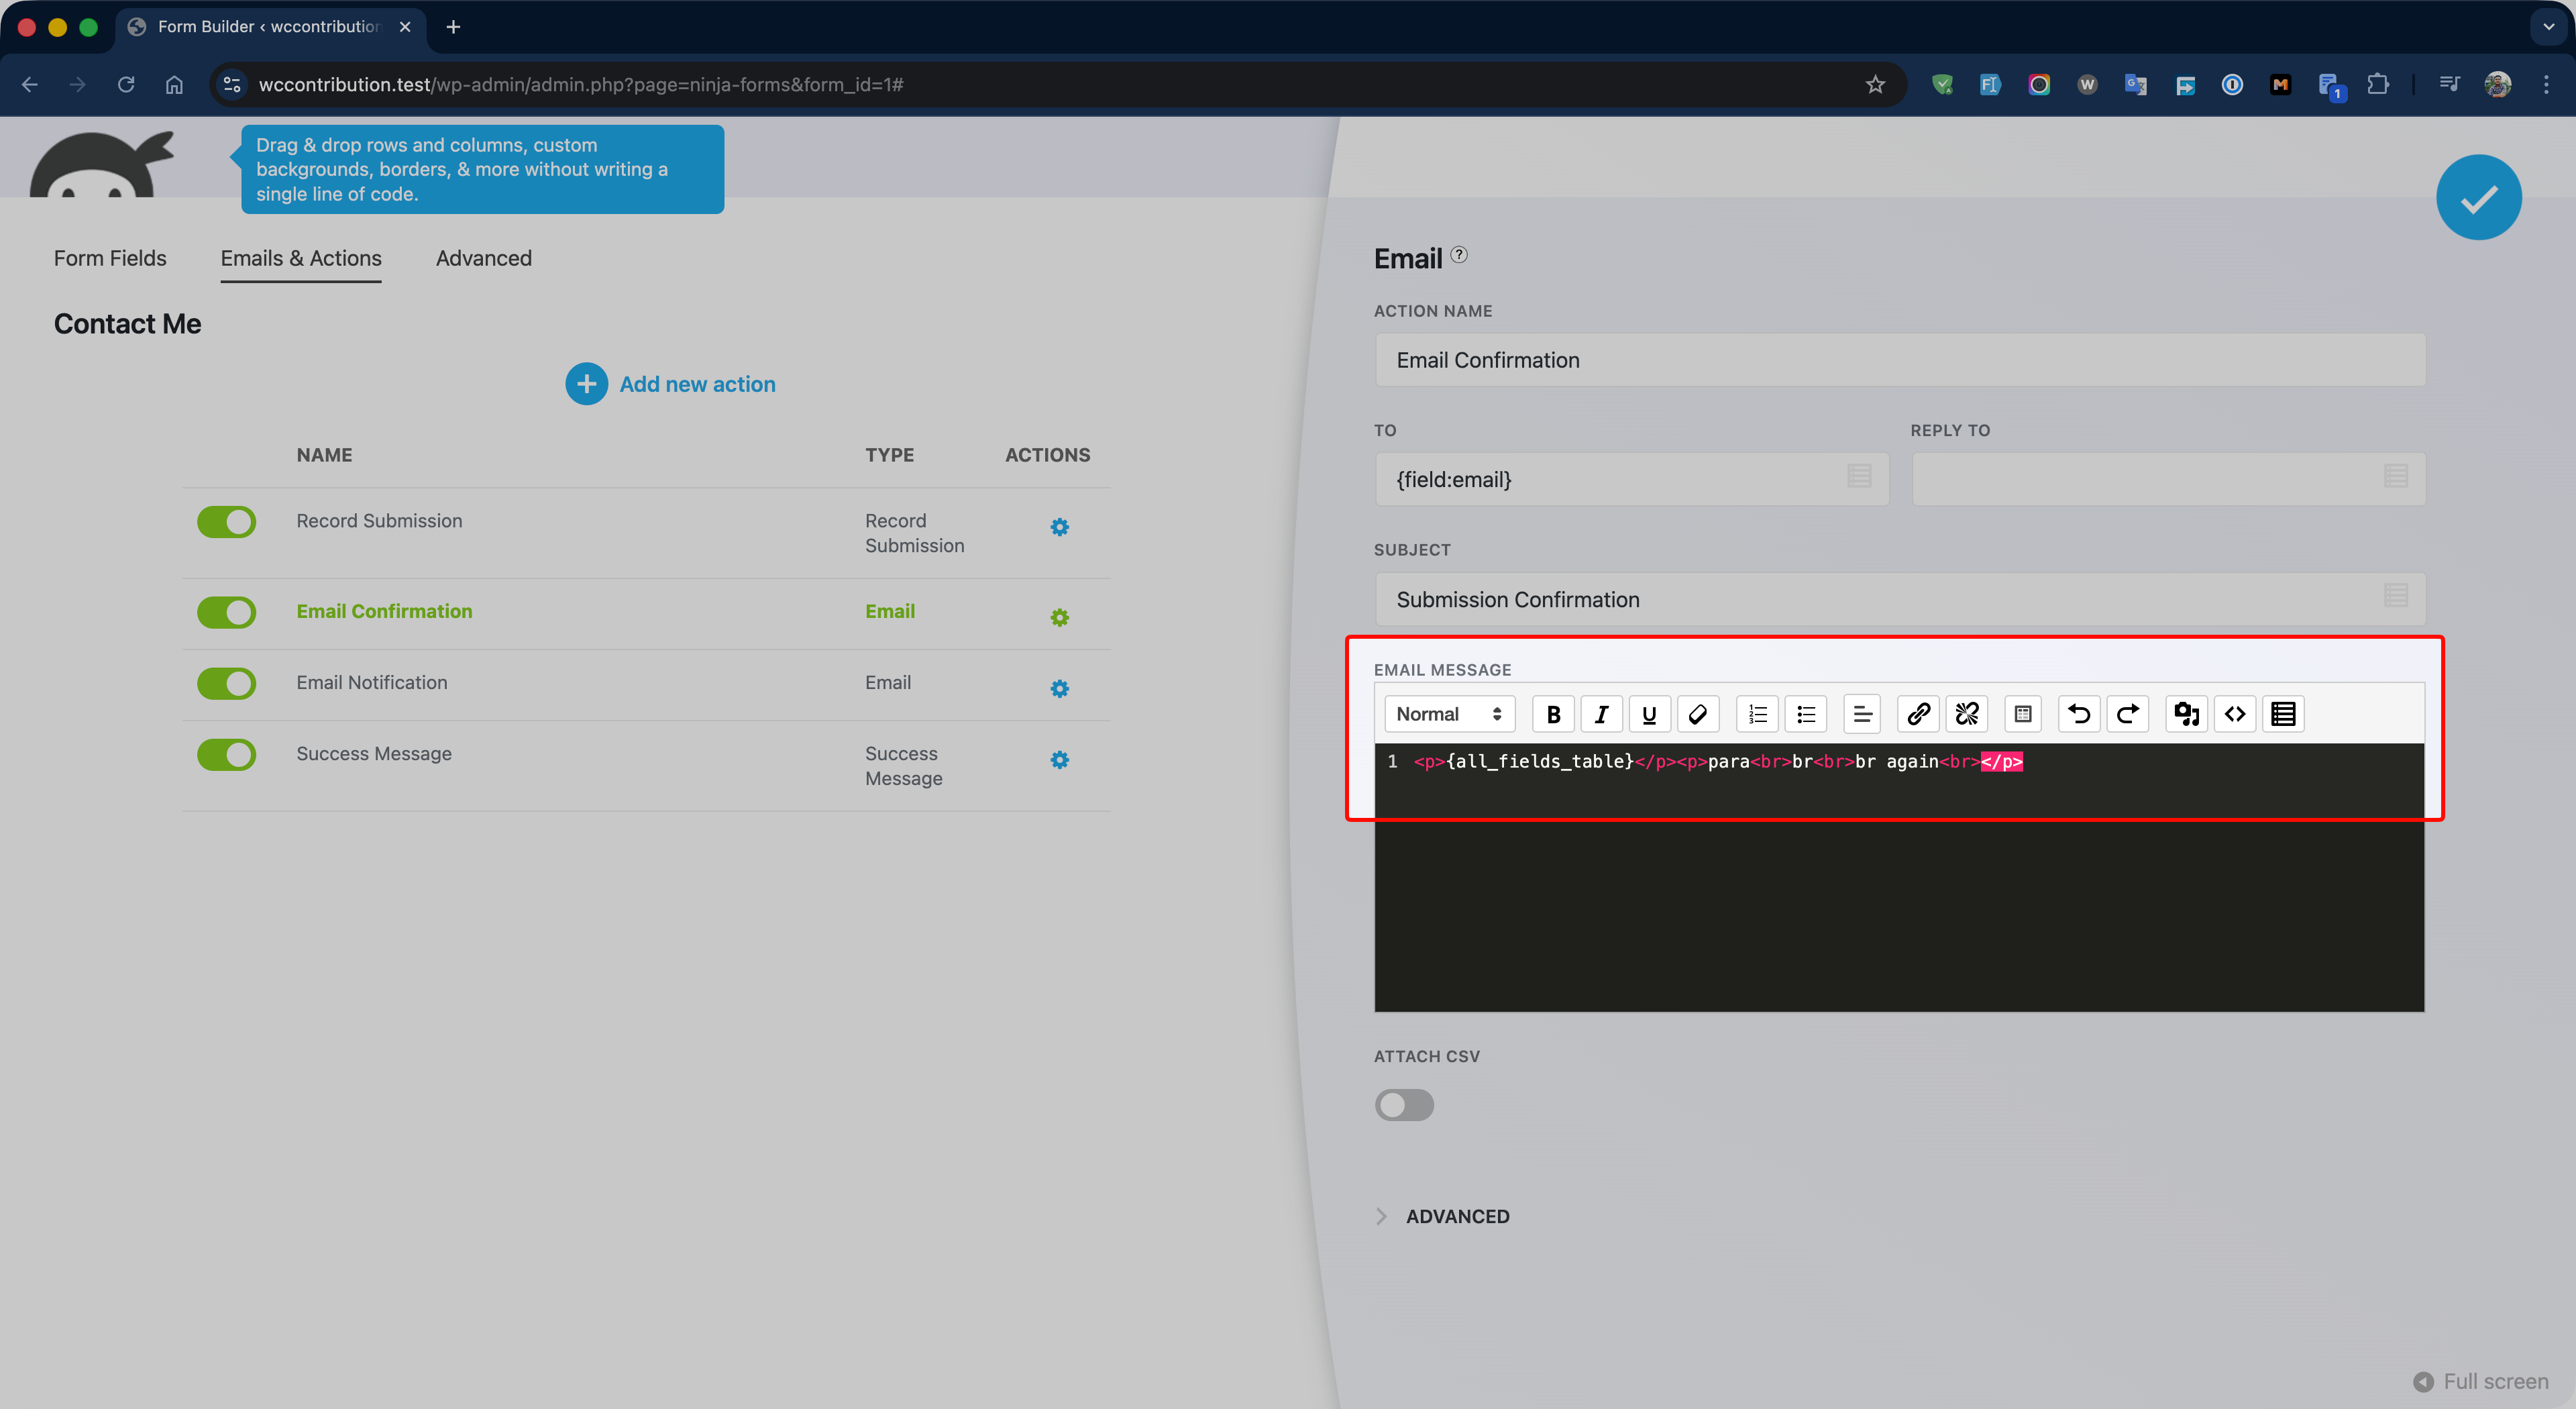The width and height of the screenshot is (2576, 1409).
Task: Insert an ordered numbered list
Action: (x=1757, y=714)
